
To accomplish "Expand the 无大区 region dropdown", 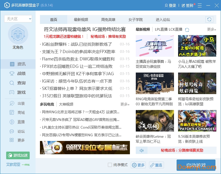I will [18, 19].
